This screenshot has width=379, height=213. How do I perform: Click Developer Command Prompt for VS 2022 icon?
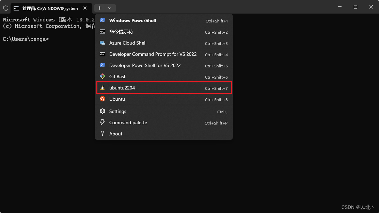pos(102,54)
